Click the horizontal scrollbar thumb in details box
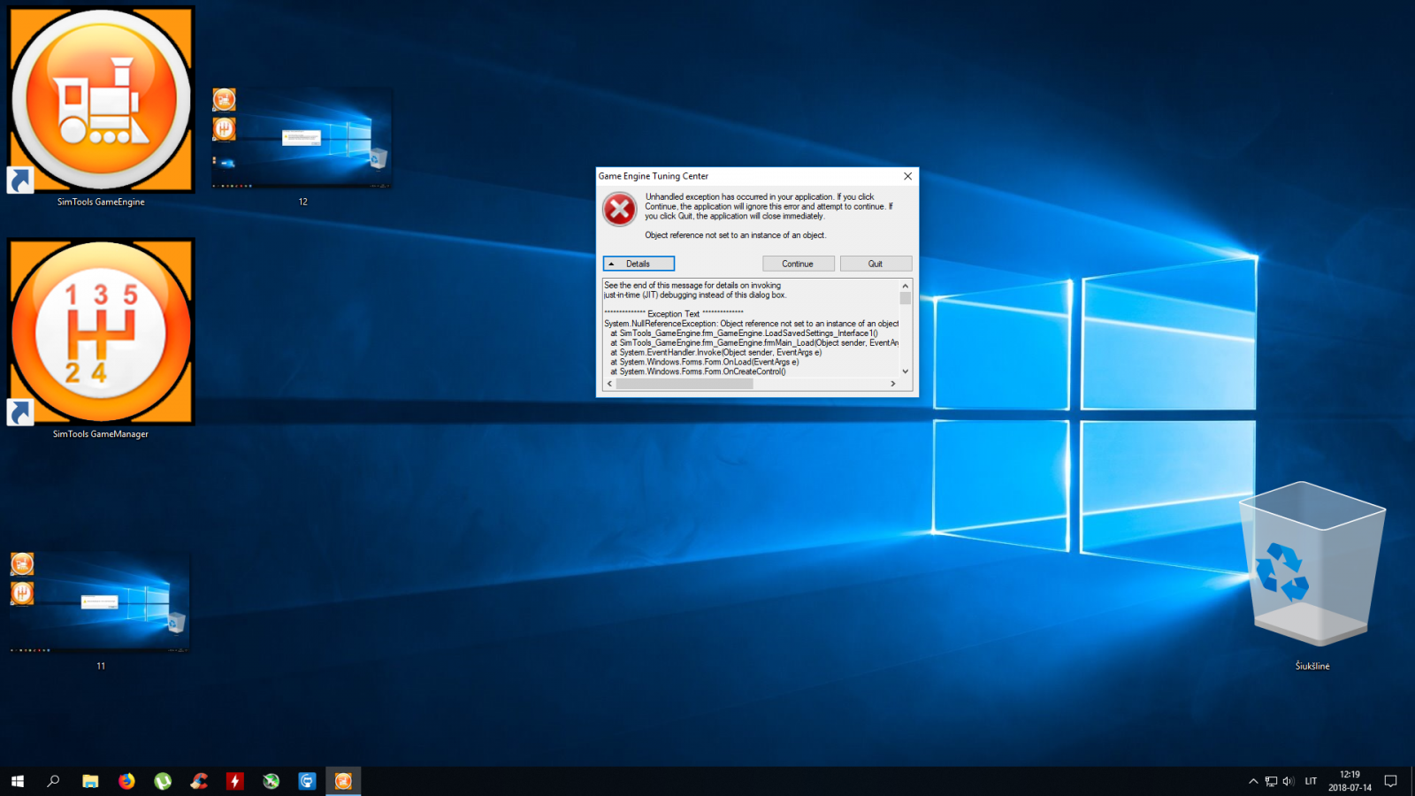This screenshot has width=1415, height=796. [x=685, y=384]
